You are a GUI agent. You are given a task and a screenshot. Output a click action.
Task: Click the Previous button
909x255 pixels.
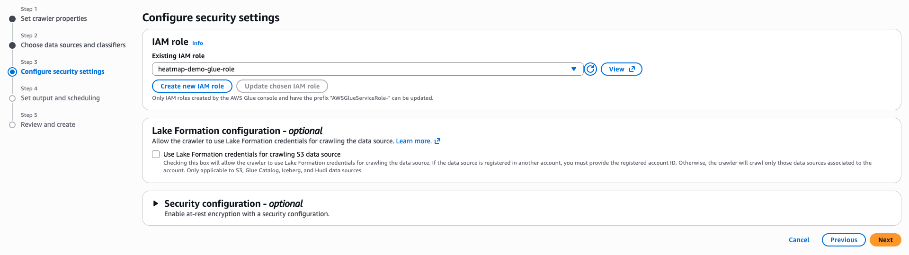844,240
